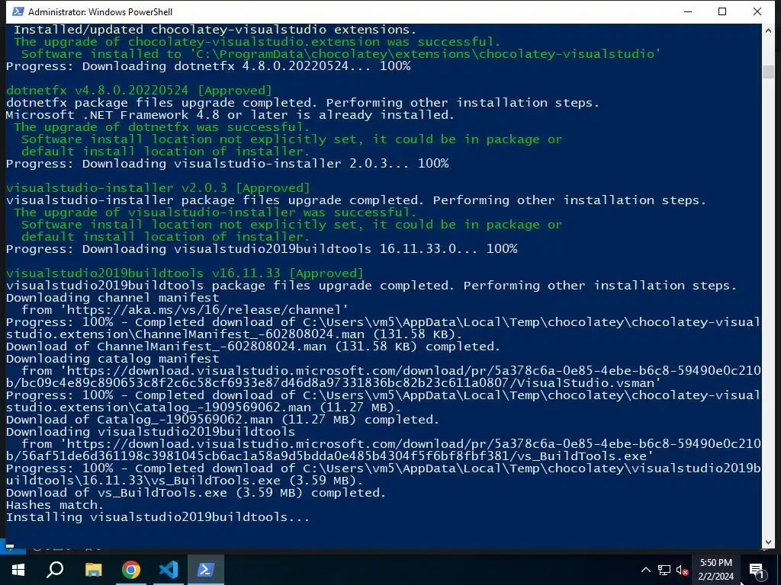Click 'The upgrade of dotnetfx was successful.' line
The image size is (781, 585).
pos(162,127)
